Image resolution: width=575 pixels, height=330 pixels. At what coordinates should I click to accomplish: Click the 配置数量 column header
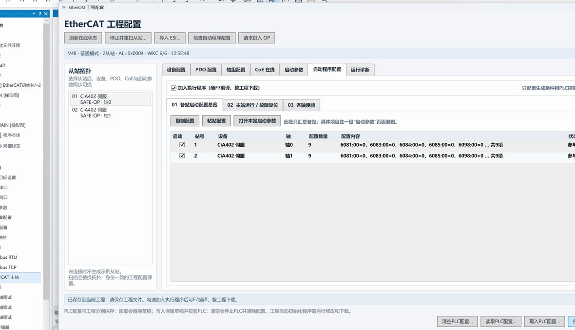(x=318, y=136)
